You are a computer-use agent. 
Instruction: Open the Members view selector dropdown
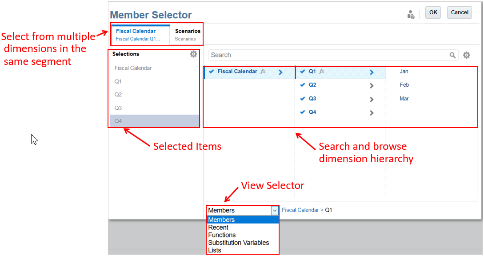275,210
